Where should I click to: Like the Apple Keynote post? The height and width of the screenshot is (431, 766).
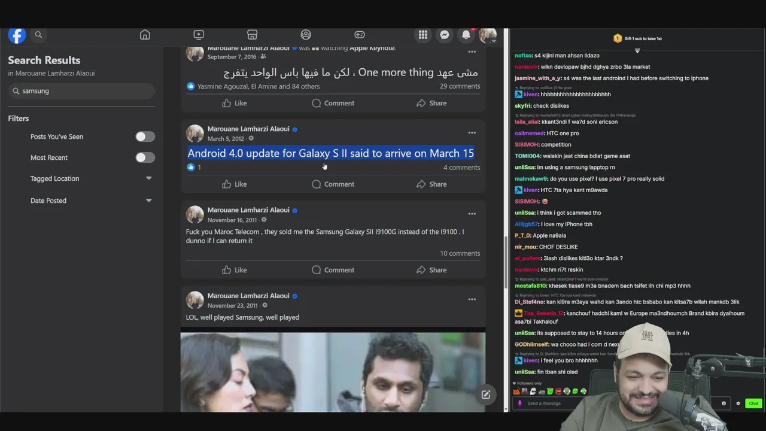(x=235, y=103)
